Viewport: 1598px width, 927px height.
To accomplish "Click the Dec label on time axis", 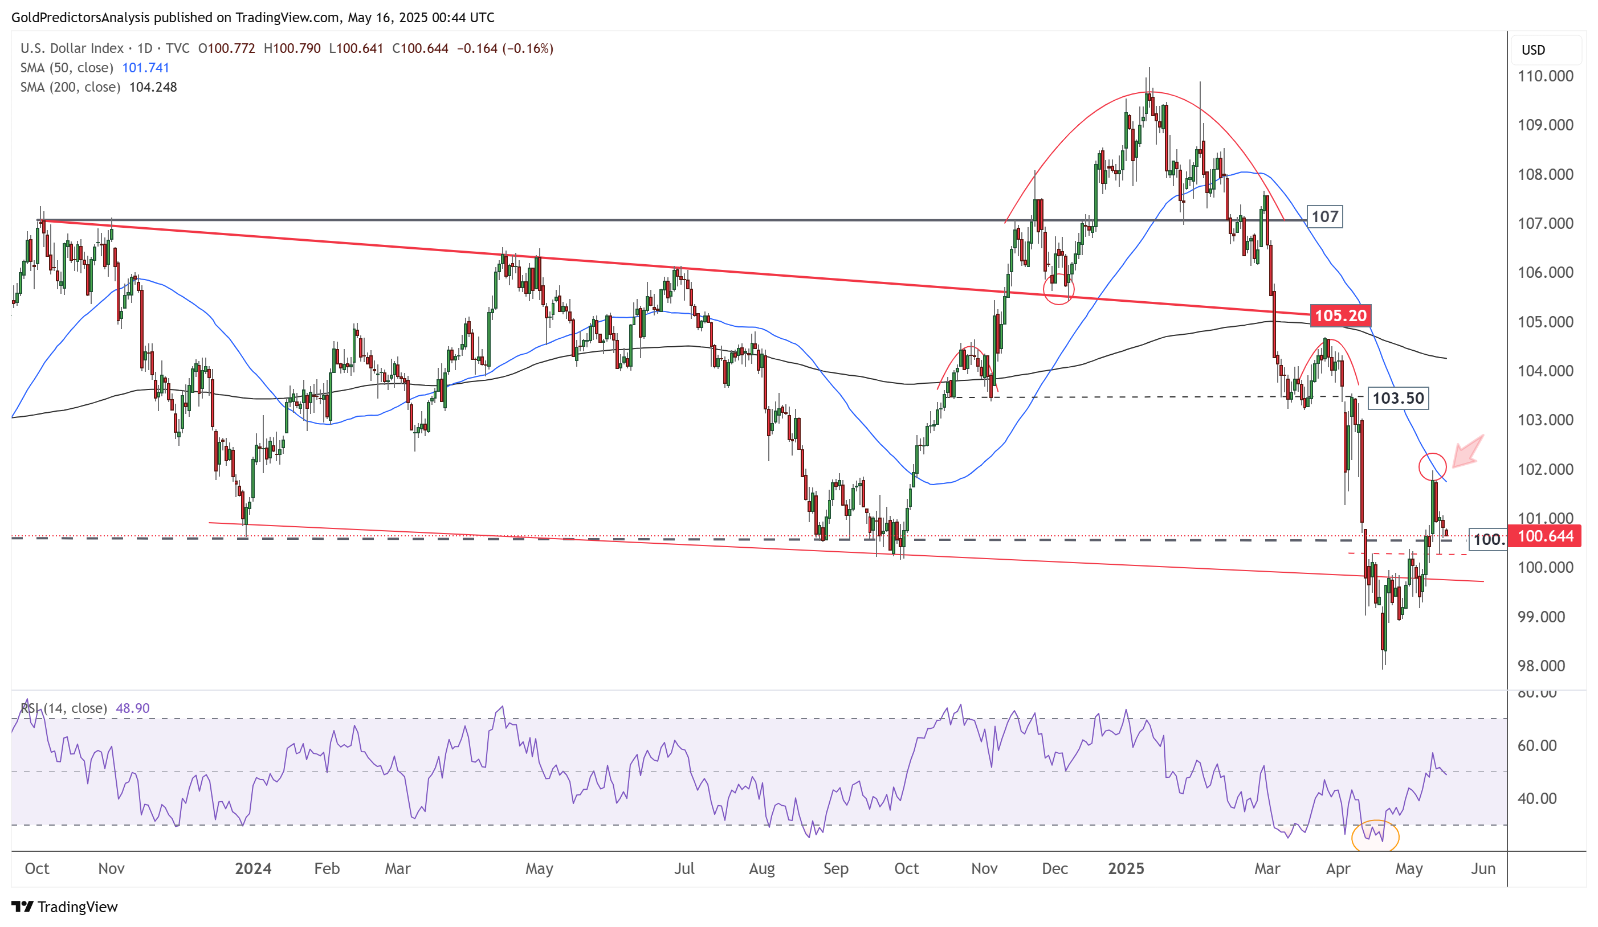I will click(1055, 868).
